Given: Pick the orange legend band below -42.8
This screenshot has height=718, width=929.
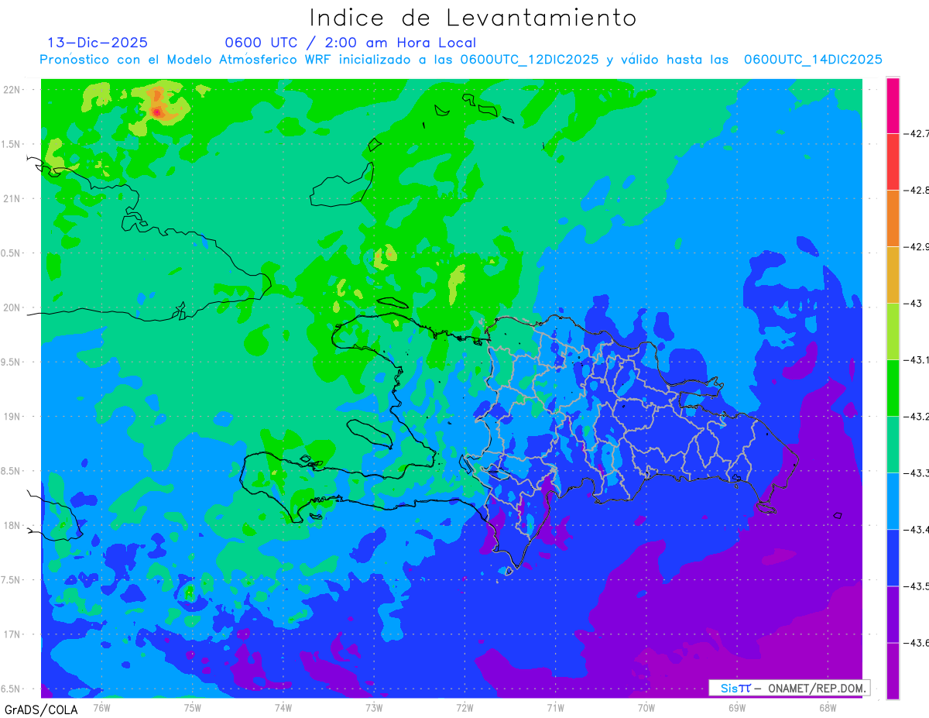Looking at the screenshot, I should 893,218.
